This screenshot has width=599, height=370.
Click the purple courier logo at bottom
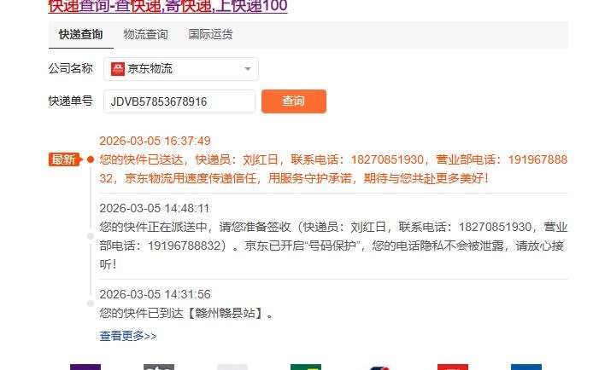coord(85,367)
